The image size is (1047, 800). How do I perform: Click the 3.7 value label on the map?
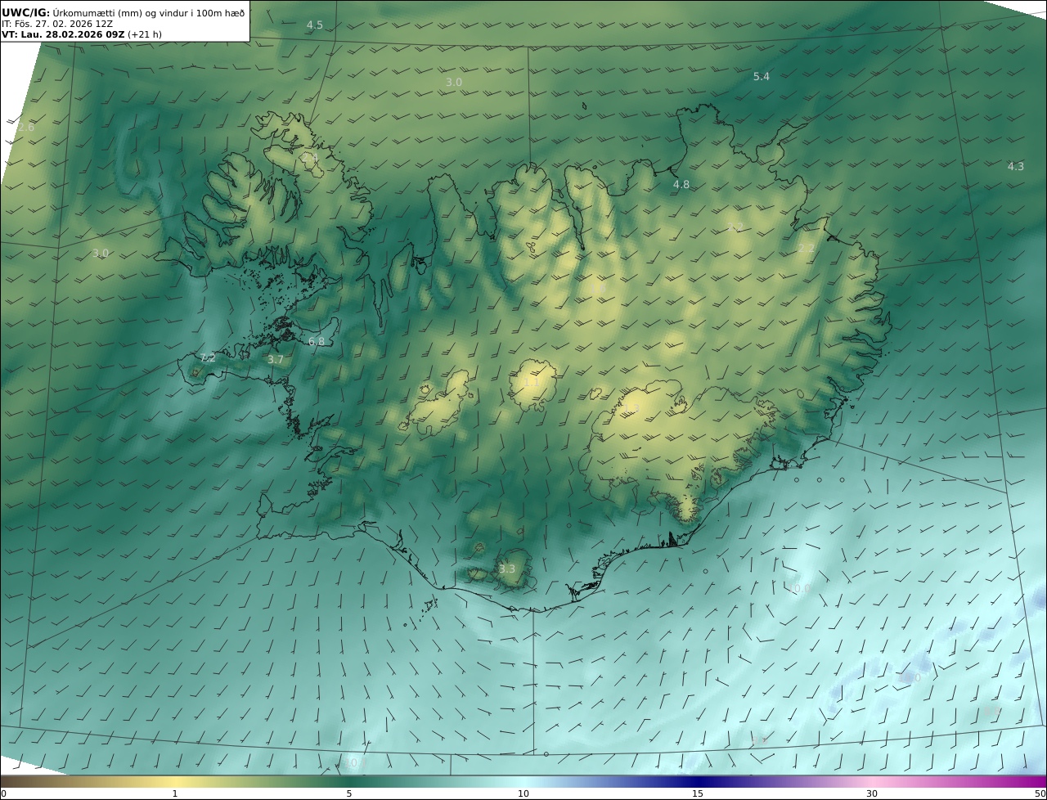coord(276,359)
